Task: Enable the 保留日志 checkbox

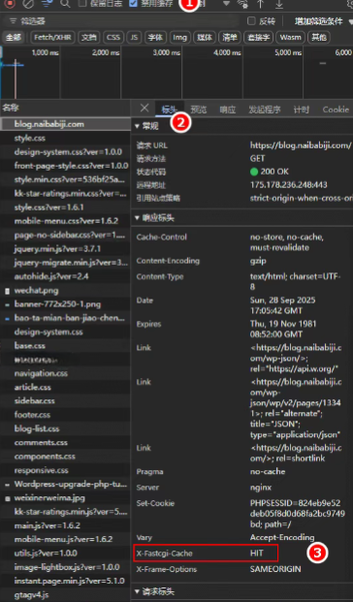Action: (82, 4)
